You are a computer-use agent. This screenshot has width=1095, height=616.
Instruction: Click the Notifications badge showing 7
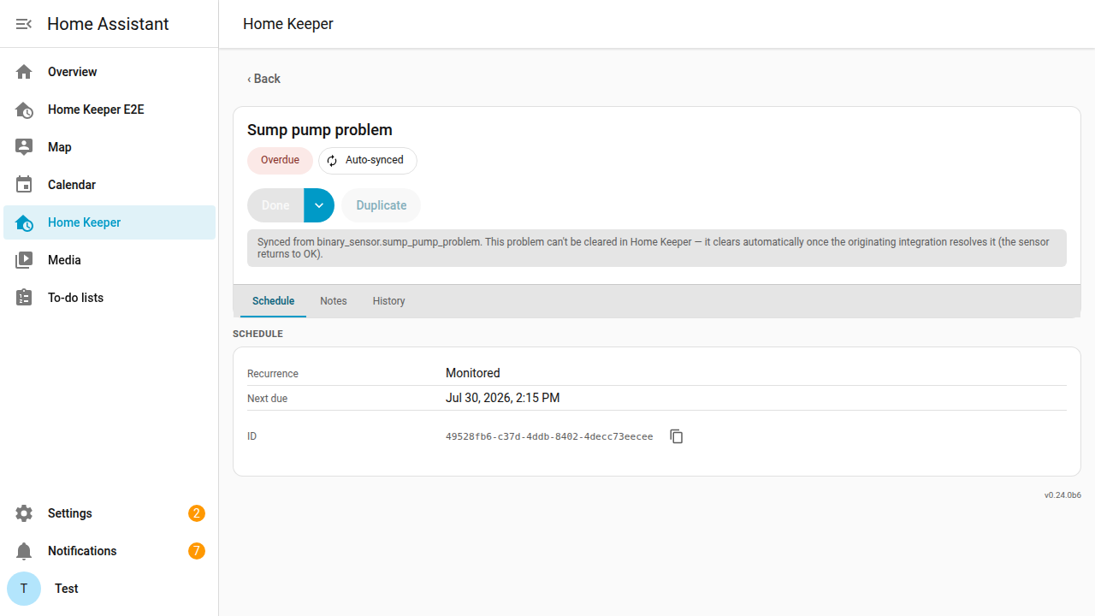point(197,551)
